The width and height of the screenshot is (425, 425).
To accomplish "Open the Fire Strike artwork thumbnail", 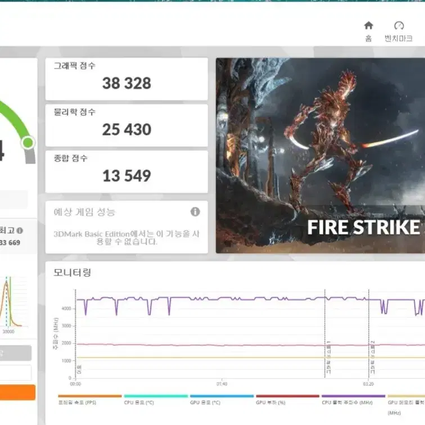I will pos(320,156).
